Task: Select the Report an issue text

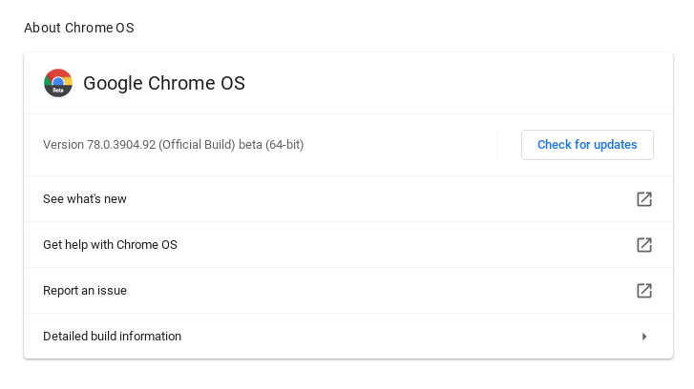Action: [85, 291]
